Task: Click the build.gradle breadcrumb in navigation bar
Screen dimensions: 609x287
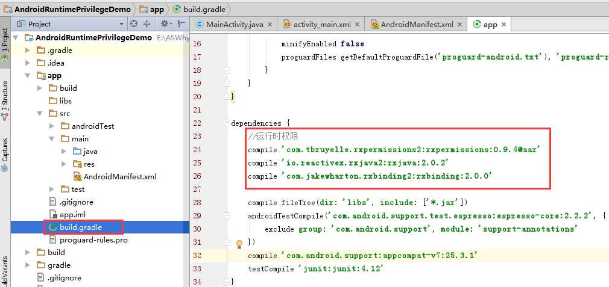Action: point(199,9)
